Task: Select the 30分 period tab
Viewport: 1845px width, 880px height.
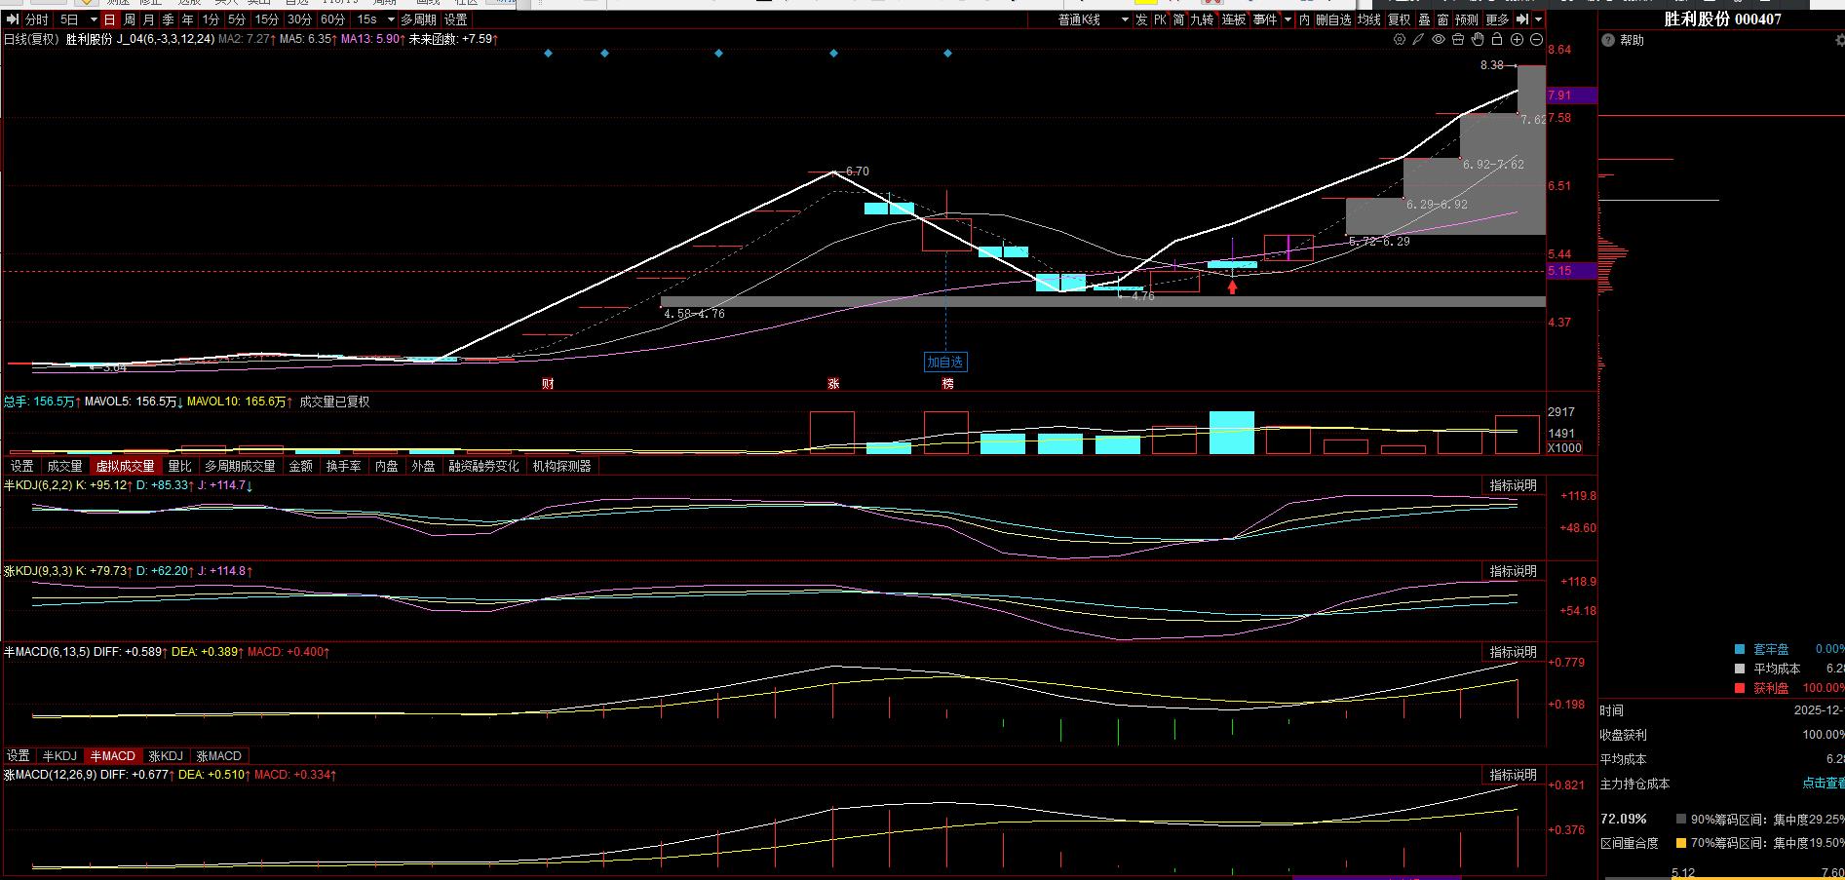Action: tap(300, 19)
